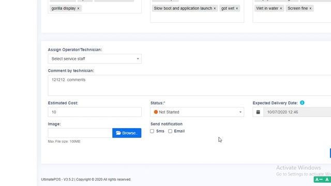
Task: Open the Status dropdown showing Not Started
Action: tap(197, 112)
